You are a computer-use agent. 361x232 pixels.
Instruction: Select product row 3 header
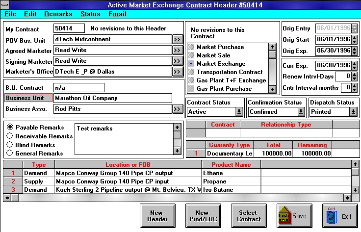pos(13,190)
